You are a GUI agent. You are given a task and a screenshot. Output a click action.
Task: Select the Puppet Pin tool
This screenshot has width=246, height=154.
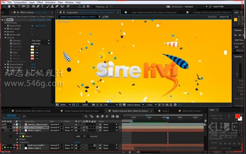pos(68,6)
